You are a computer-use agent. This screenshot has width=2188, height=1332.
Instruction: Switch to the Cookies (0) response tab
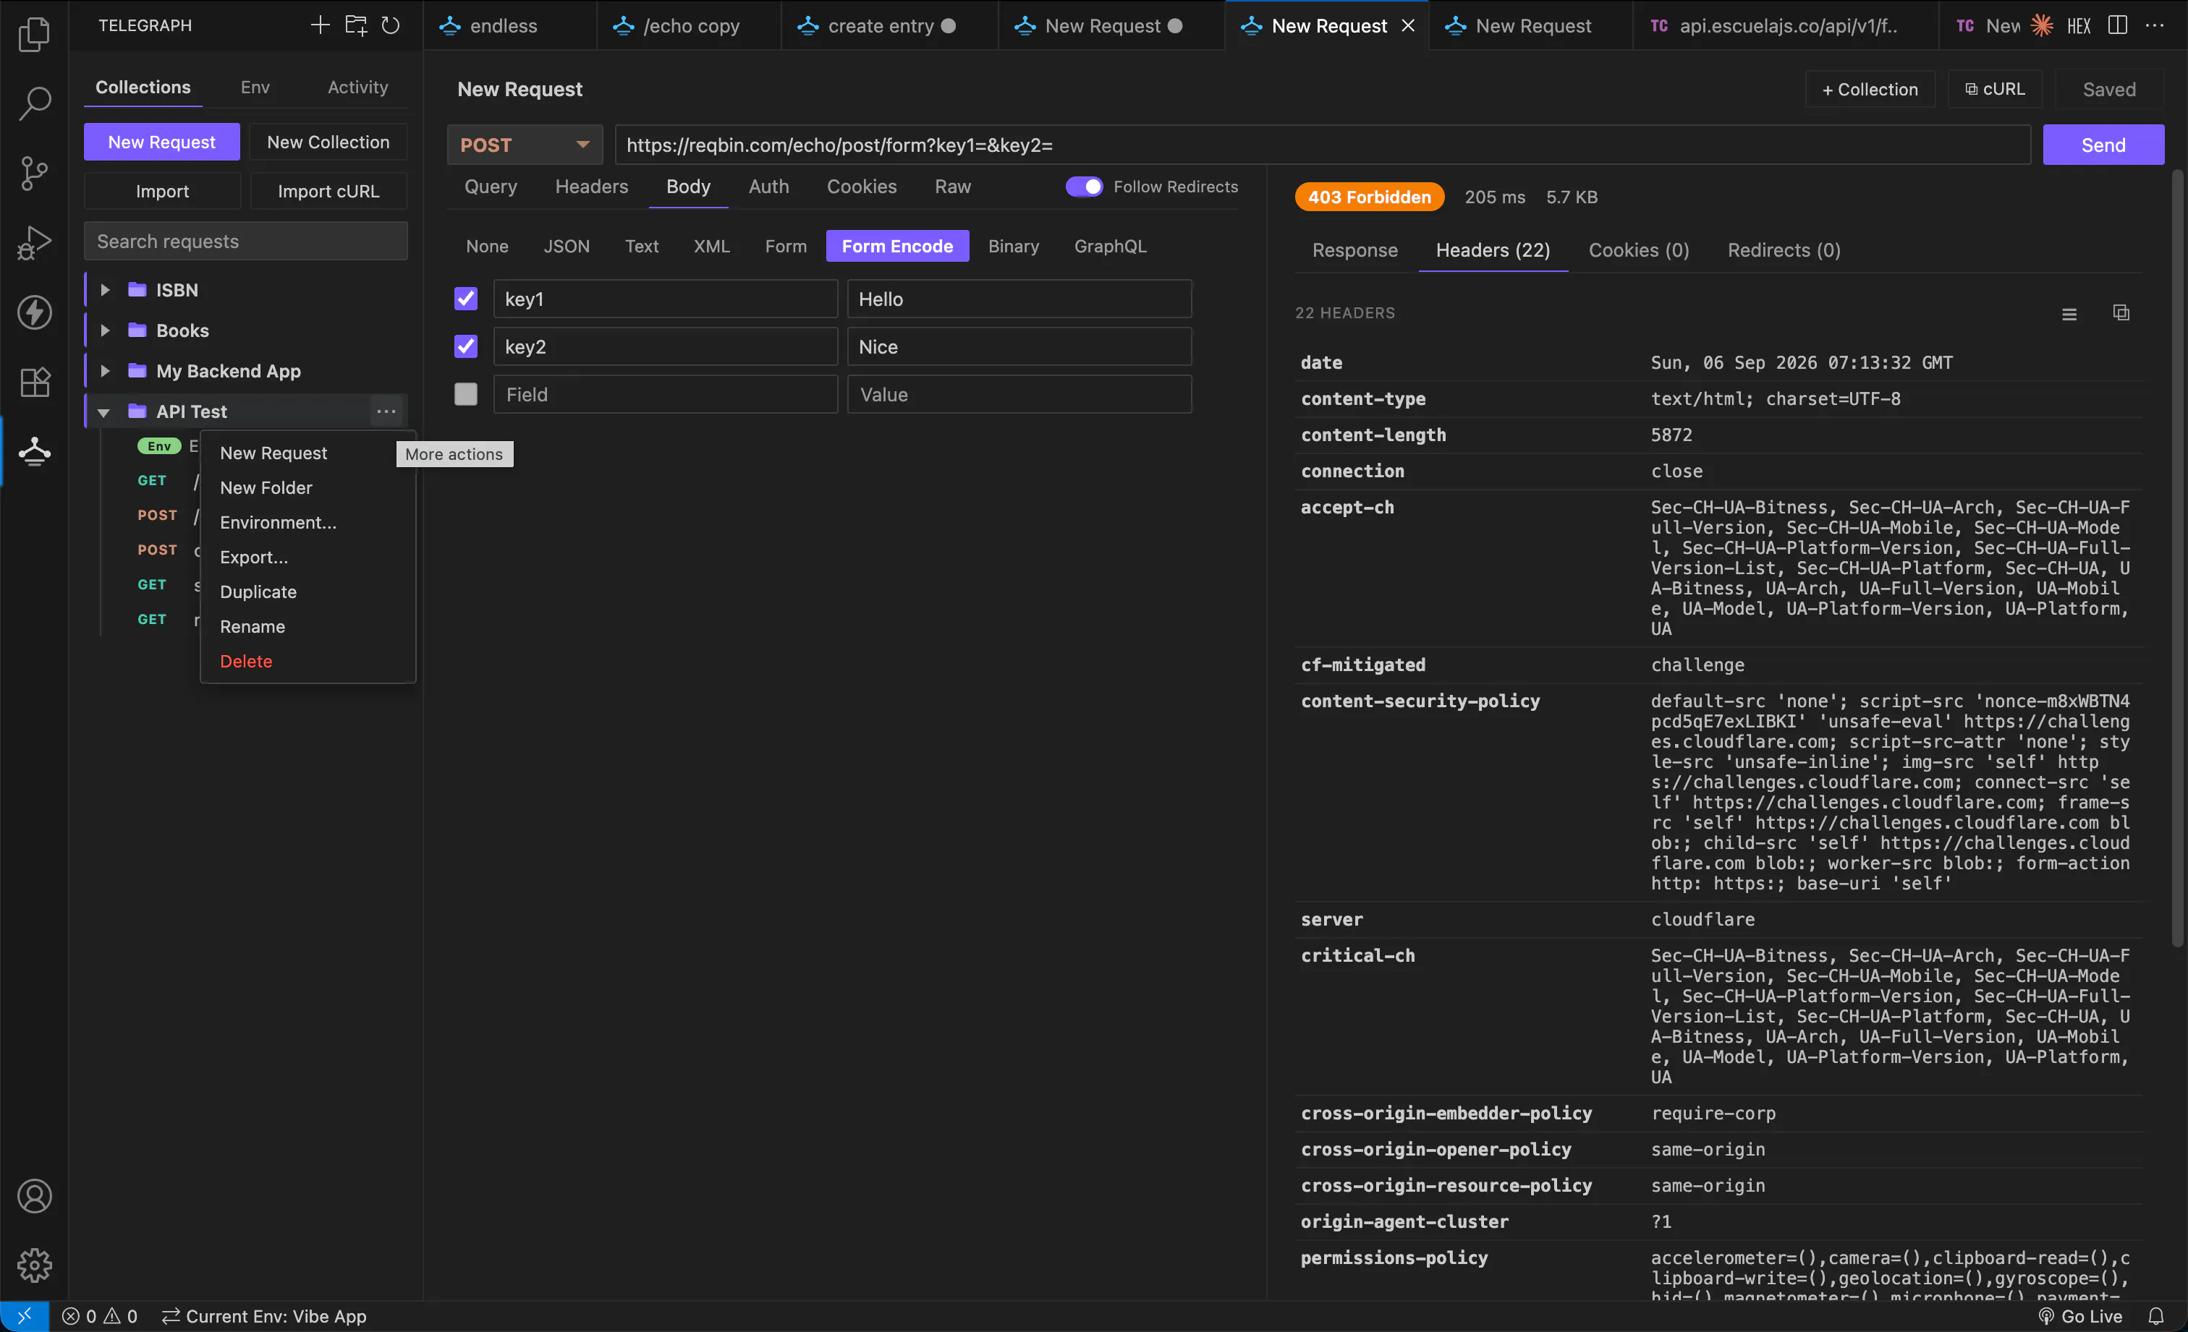pyautogui.click(x=1638, y=250)
